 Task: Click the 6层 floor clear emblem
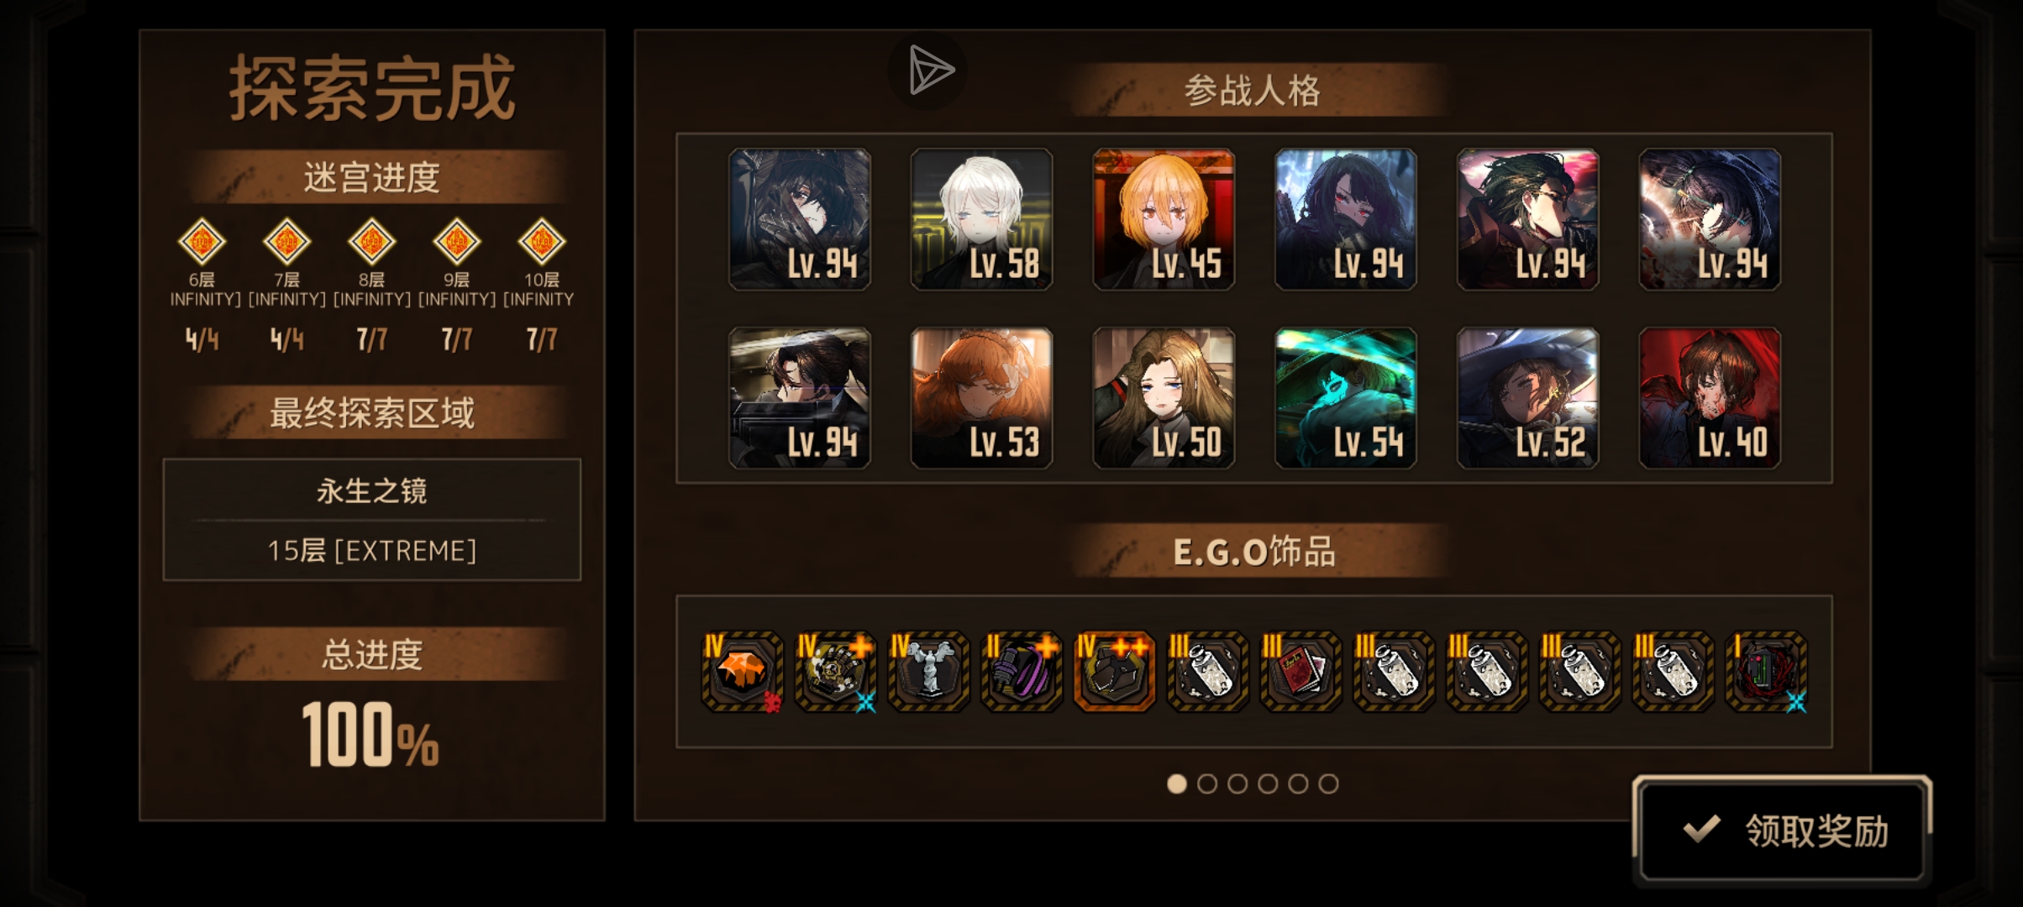click(x=202, y=242)
